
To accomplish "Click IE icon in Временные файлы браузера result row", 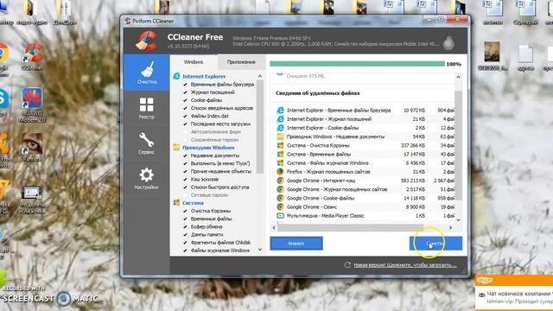I will click(x=280, y=110).
